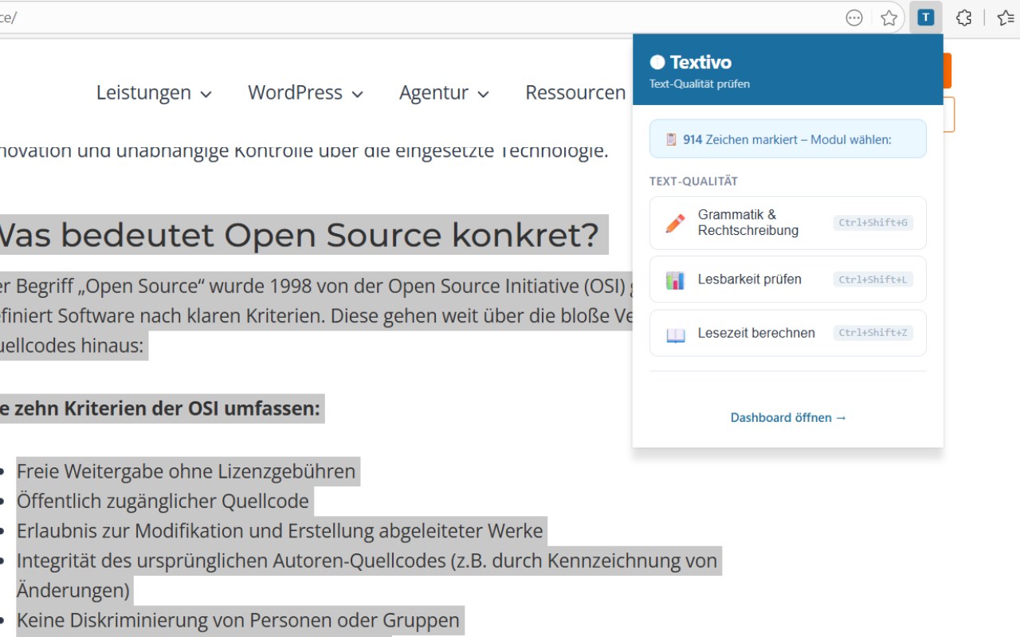Click the Textivo extension icon in browser toolbar
The width and height of the screenshot is (1020, 637).
coord(925,18)
